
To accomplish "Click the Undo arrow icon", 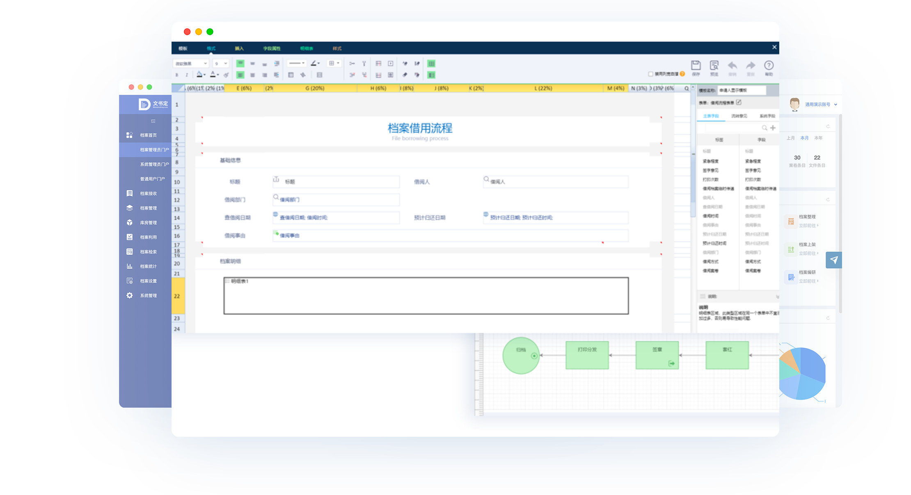I will tap(732, 65).
